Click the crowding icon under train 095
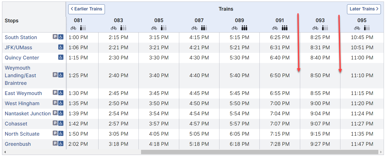The height and width of the screenshot is (159, 388). 367,28
